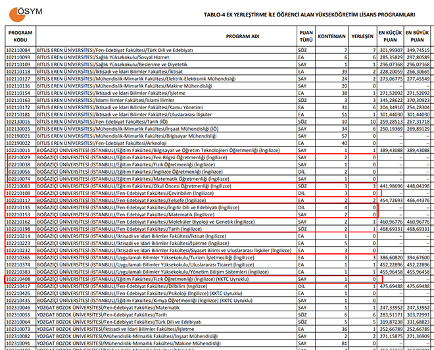Click the PROGRAM KODU column header
This screenshot has height=350, width=434.
click(x=20, y=36)
